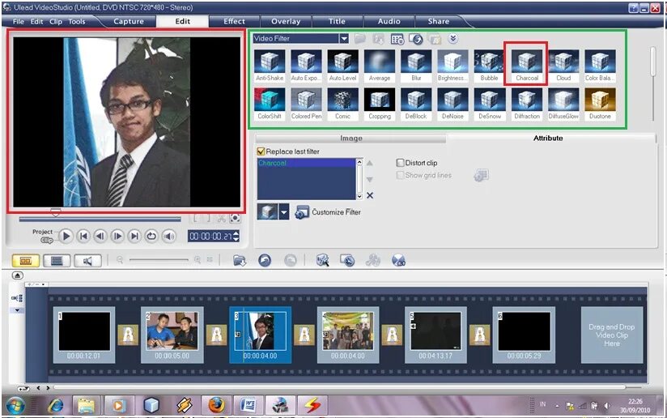Apply the Cropping filter
Screen dimensions: 667x418
tap(380, 100)
